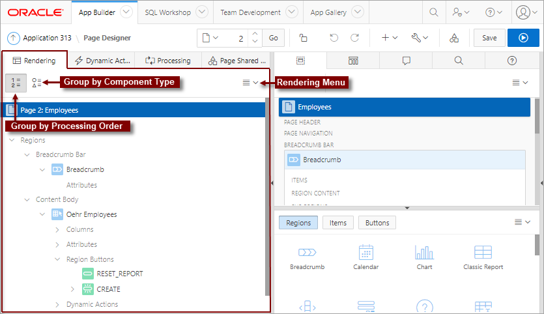The image size is (544, 314).
Task: Open the Page Search magnifier tab
Action: (x=459, y=61)
